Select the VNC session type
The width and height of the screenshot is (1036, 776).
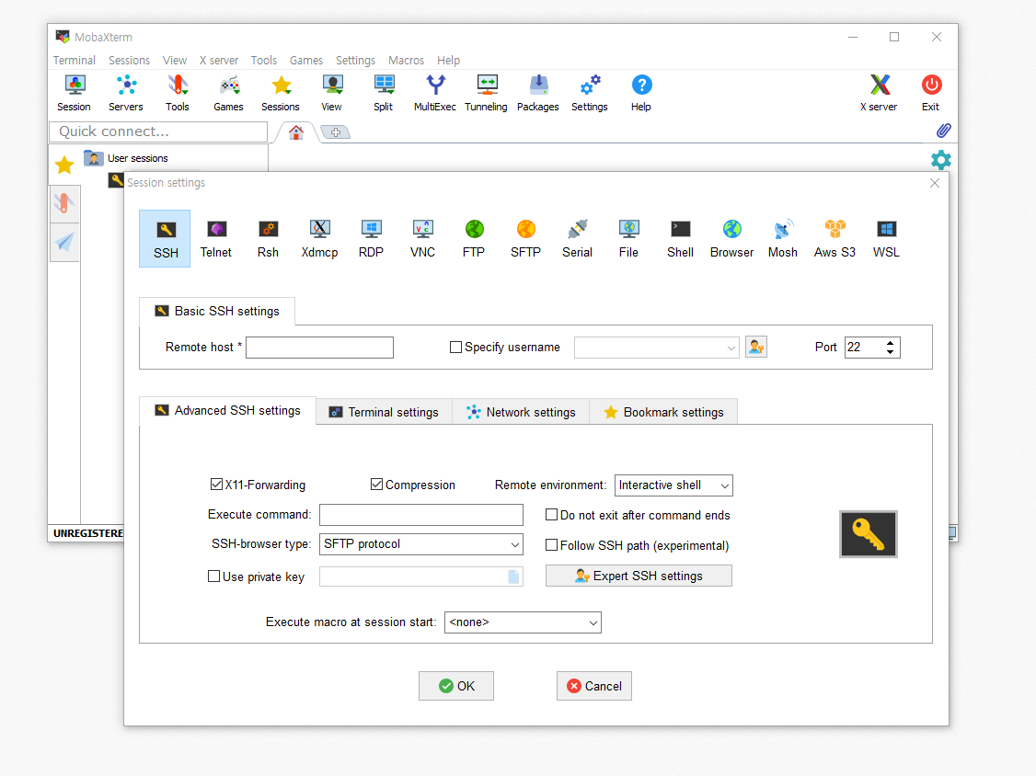click(x=422, y=238)
